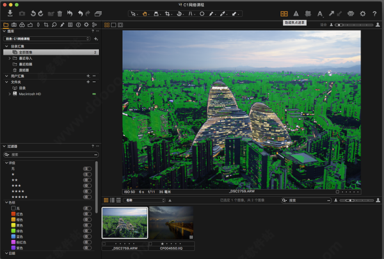Collapse the 目录汇集 section
Screen dimensions: 384x259
pyautogui.click(x=6, y=47)
